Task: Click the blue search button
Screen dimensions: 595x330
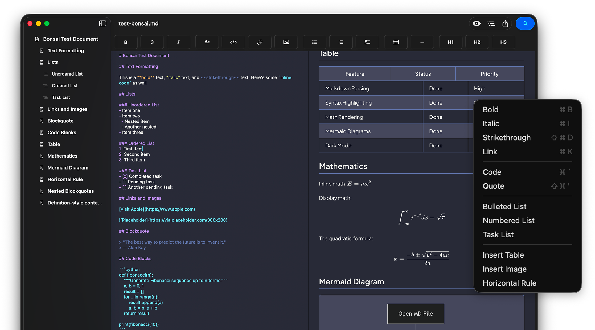Action: [x=525, y=23]
